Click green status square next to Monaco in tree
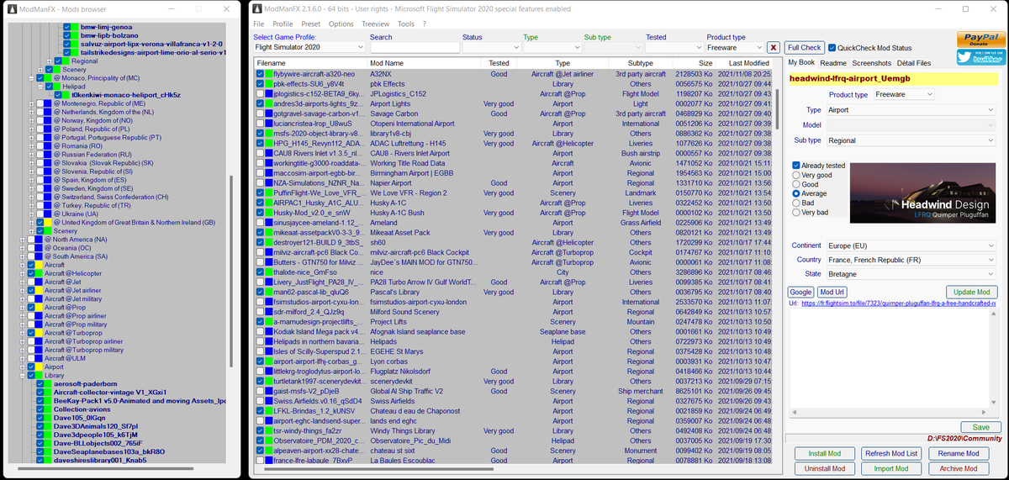The width and height of the screenshot is (1009, 480). coord(47,77)
